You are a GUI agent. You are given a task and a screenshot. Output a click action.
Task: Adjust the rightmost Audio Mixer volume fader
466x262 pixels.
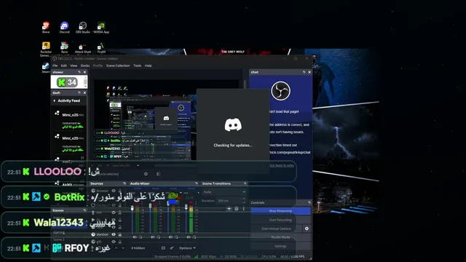[x=186, y=206]
